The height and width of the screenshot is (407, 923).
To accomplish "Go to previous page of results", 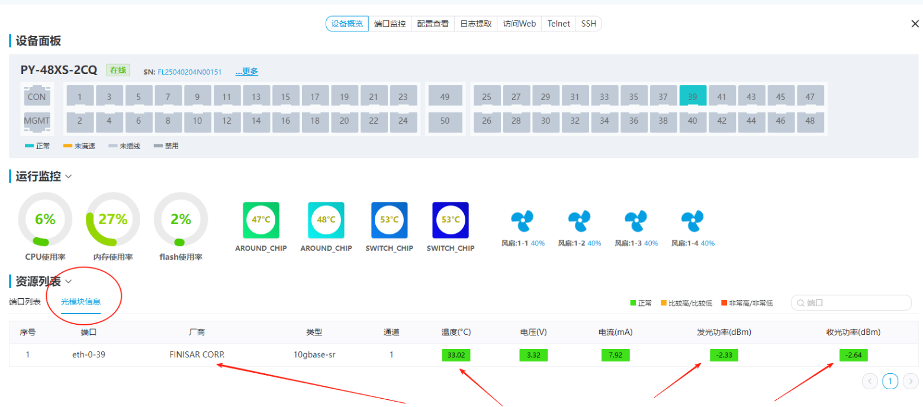I will pos(870,382).
